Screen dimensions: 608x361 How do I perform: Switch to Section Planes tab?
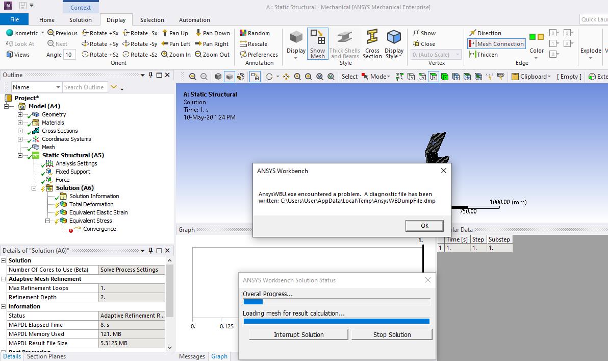46,356
